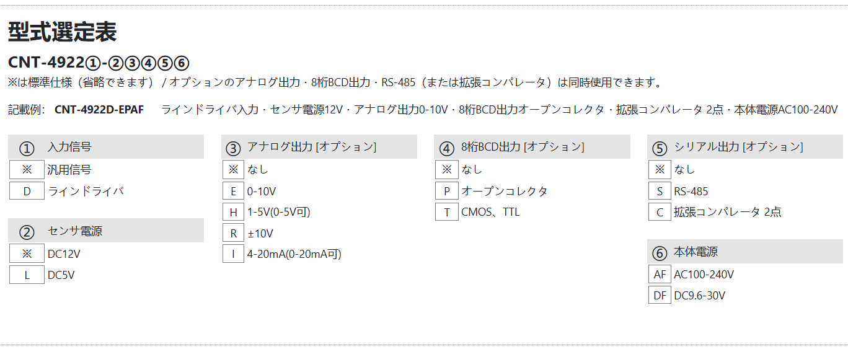Choose the S box for RS-485
Viewport: 848px width, 349px height.
pos(660,191)
